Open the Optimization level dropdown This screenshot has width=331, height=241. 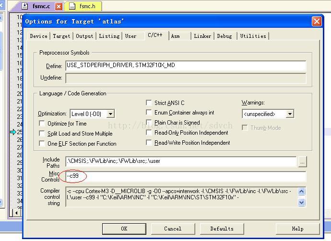click(110, 114)
